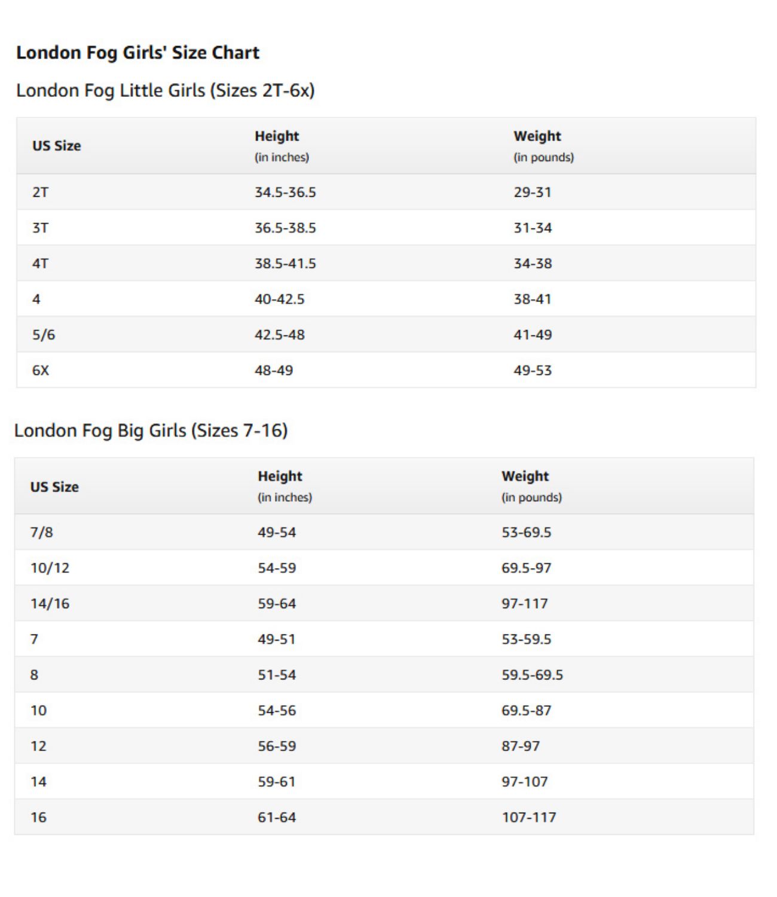Click Height header in Little Girls table

pos(277,136)
